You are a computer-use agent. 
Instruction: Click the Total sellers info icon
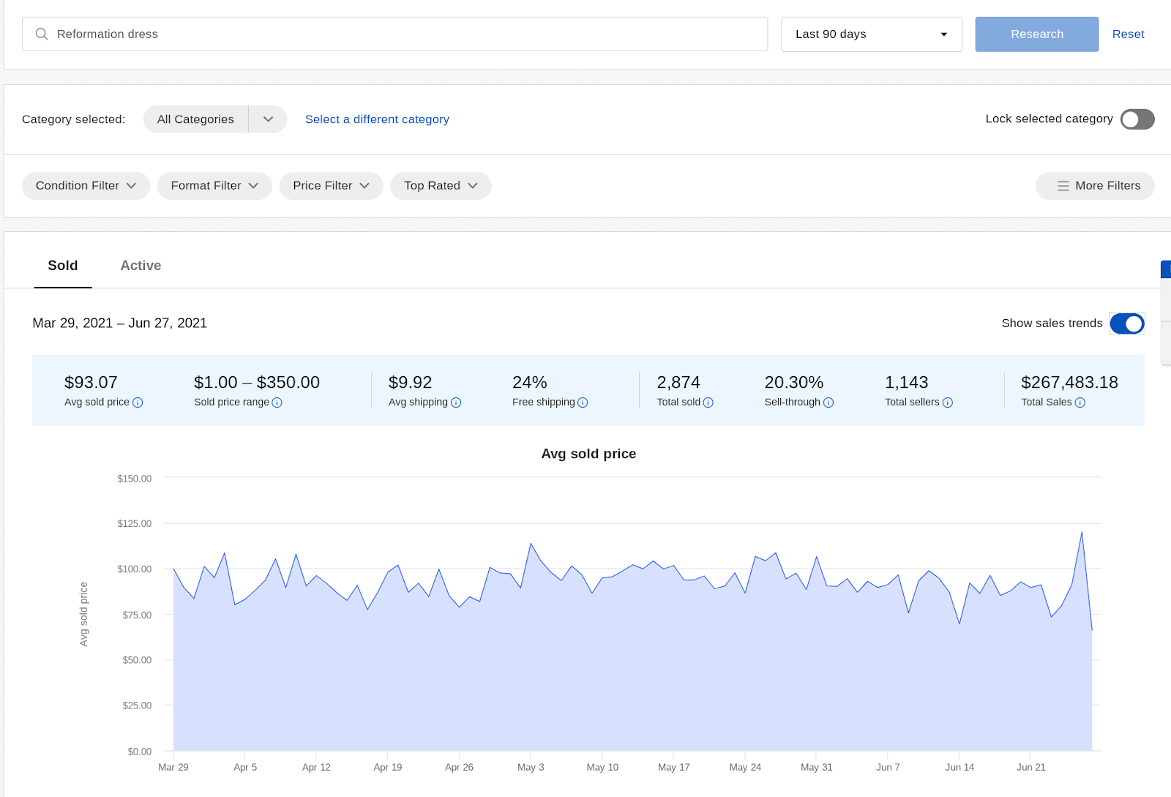click(947, 403)
